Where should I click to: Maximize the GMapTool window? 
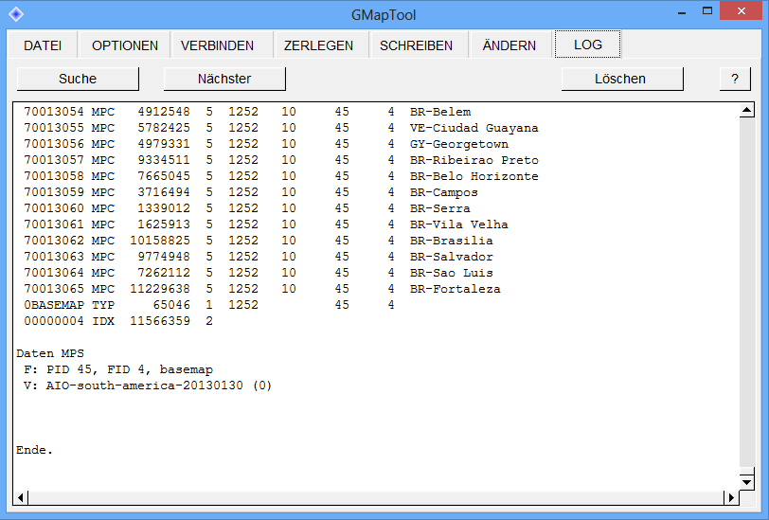point(706,11)
